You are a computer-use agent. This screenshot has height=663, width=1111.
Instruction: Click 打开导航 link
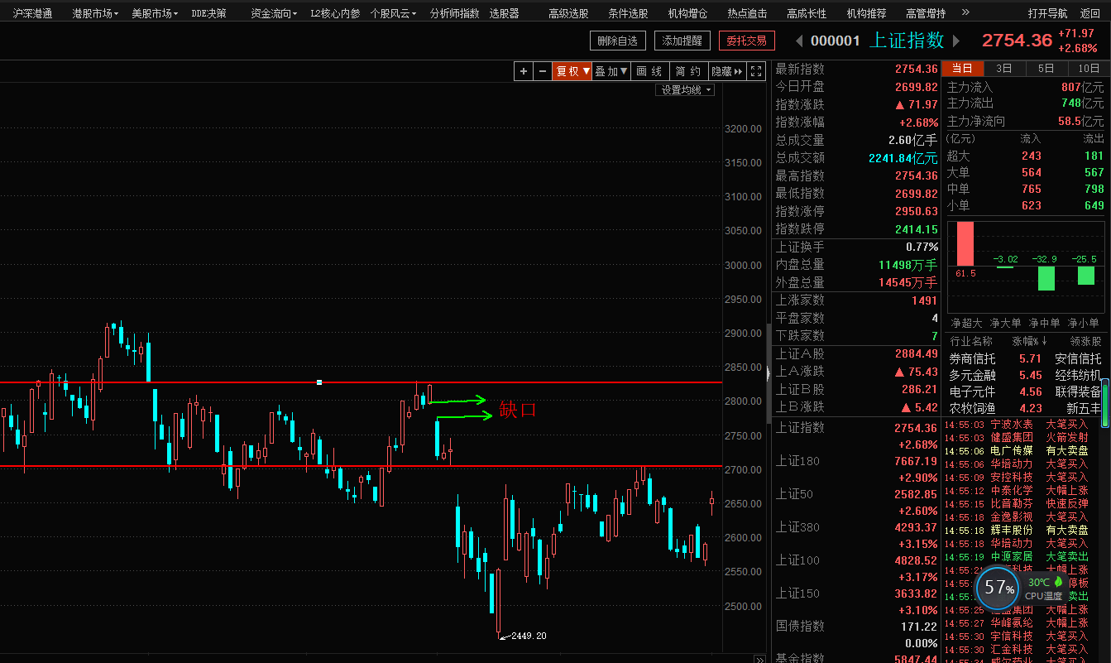tap(1047, 13)
